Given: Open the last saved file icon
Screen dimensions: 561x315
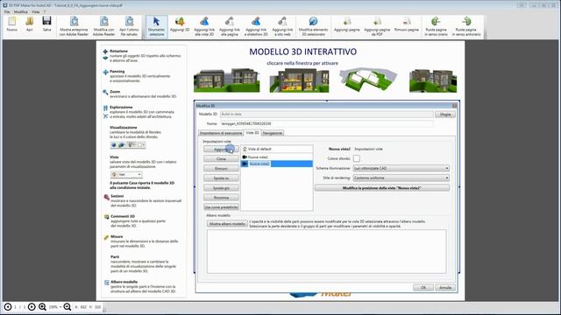Looking at the screenshot, I should point(129,25).
